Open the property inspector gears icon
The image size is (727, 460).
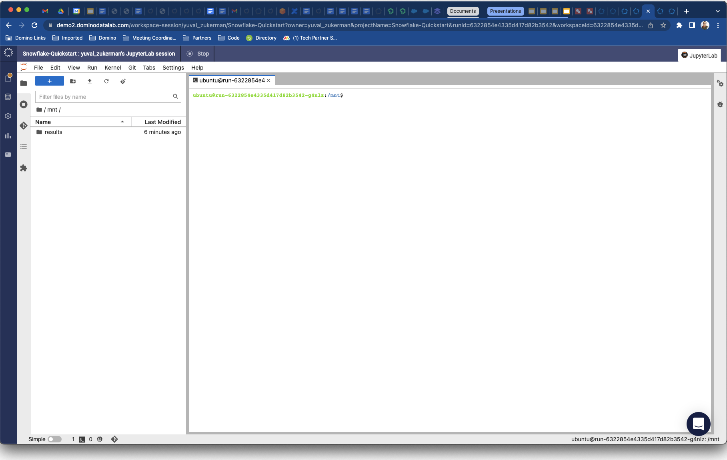(x=720, y=83)
